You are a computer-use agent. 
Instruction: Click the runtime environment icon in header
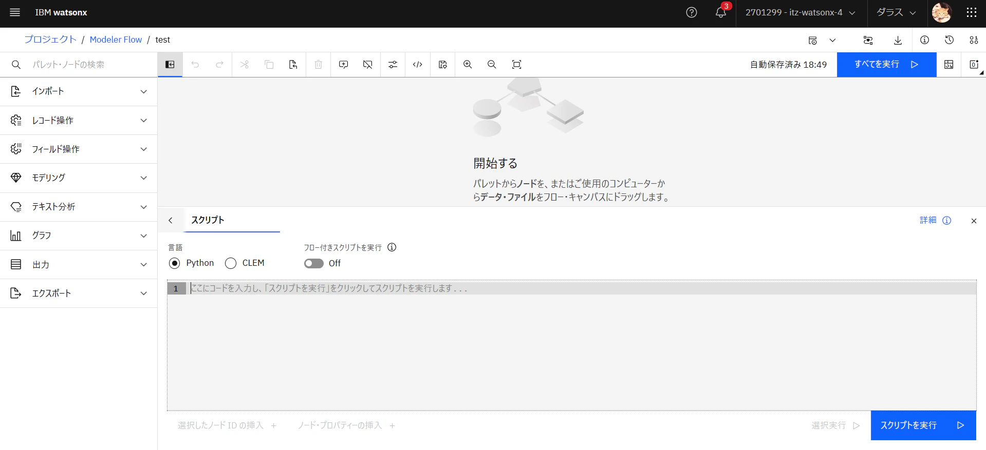[x=813, y=40]
